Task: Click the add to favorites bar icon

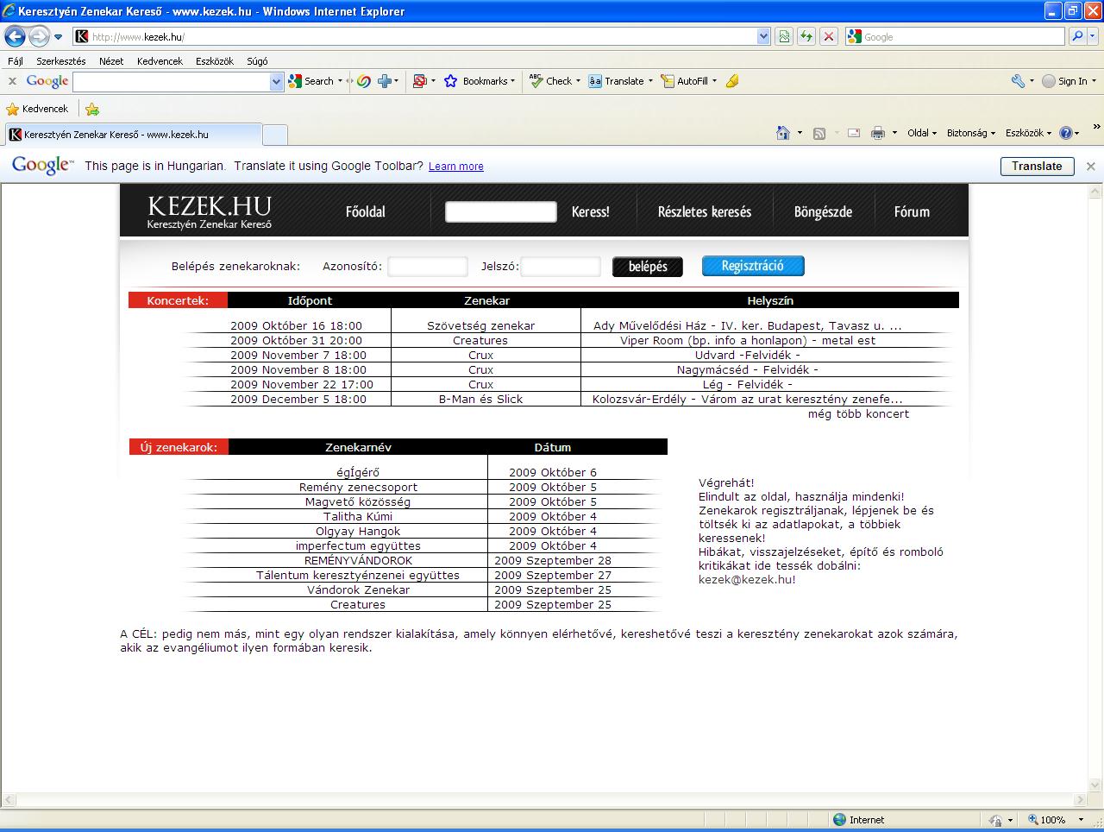Action: (92, 109)
